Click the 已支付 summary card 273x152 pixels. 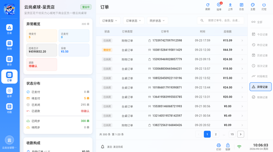74,36
